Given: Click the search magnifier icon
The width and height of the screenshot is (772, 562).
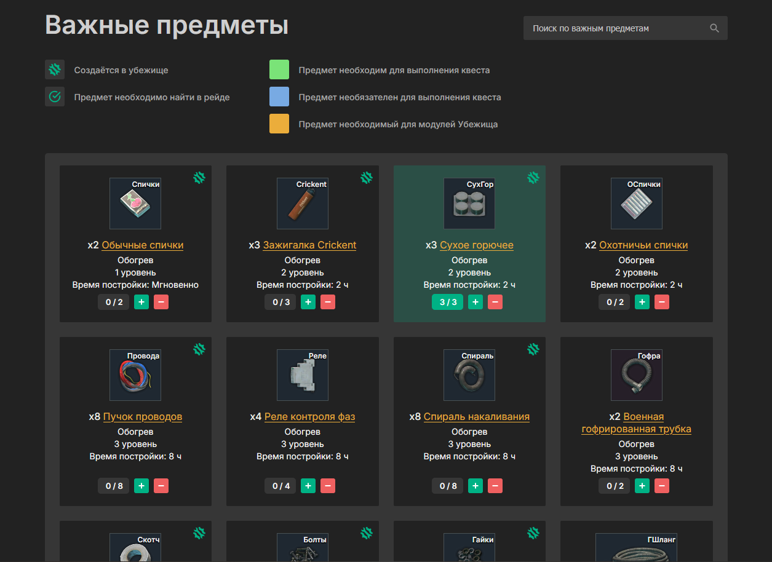Looking at the screenshot, I should [x=714, y=28].
